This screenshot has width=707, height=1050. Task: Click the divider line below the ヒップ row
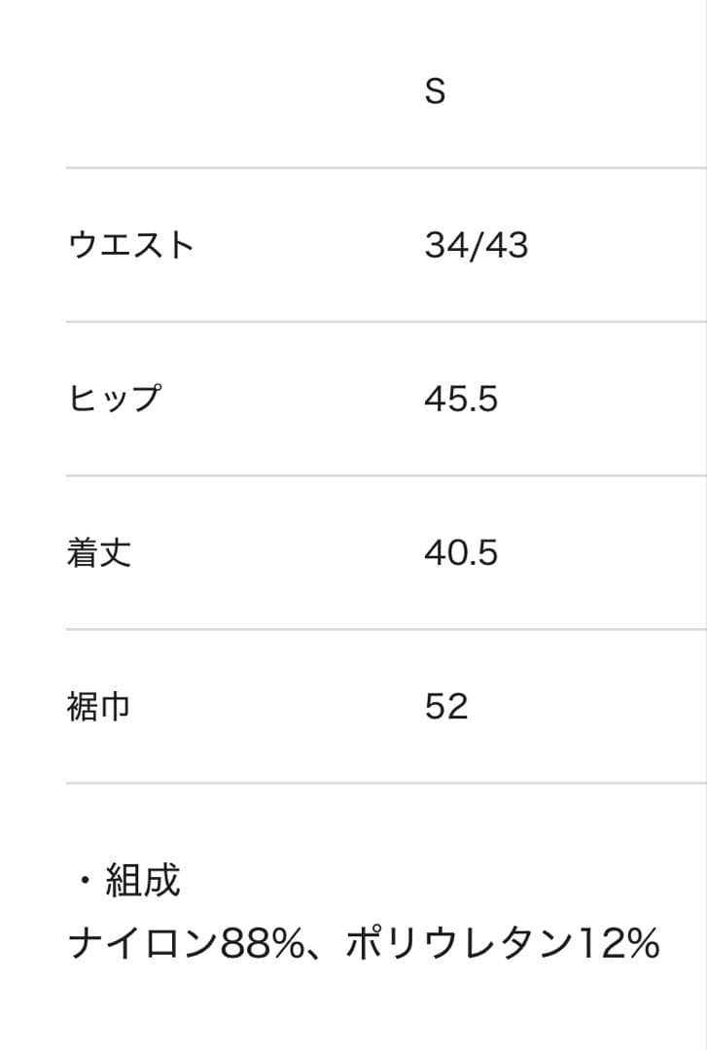tap(386, 475)
